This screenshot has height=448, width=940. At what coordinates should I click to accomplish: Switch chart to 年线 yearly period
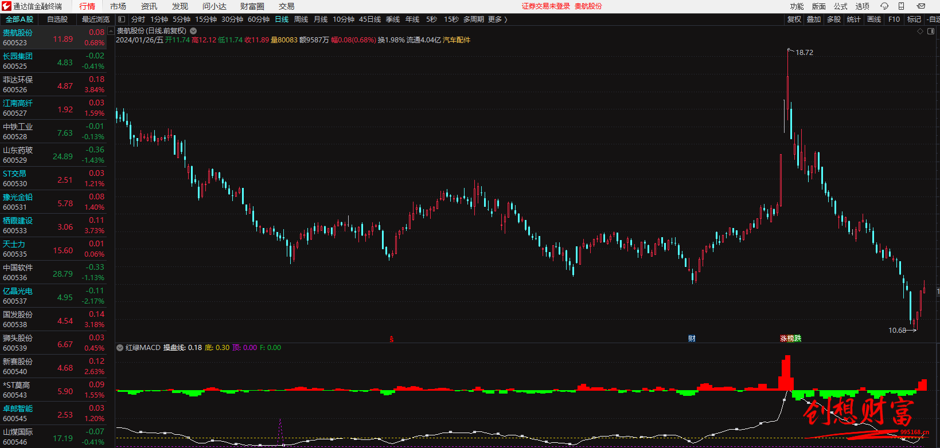click(x=412, y=19)
